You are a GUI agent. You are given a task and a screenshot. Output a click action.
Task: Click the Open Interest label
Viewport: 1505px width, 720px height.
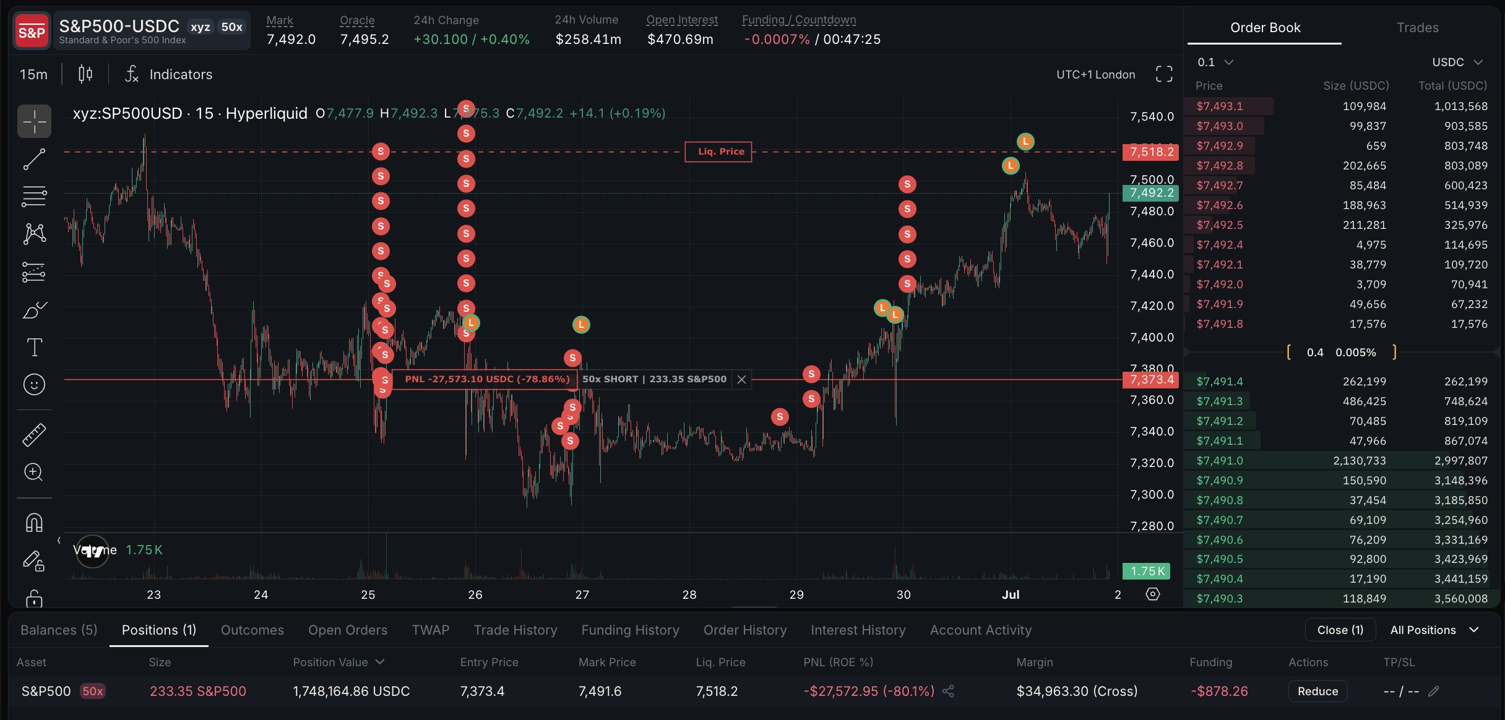pos(682,20)
